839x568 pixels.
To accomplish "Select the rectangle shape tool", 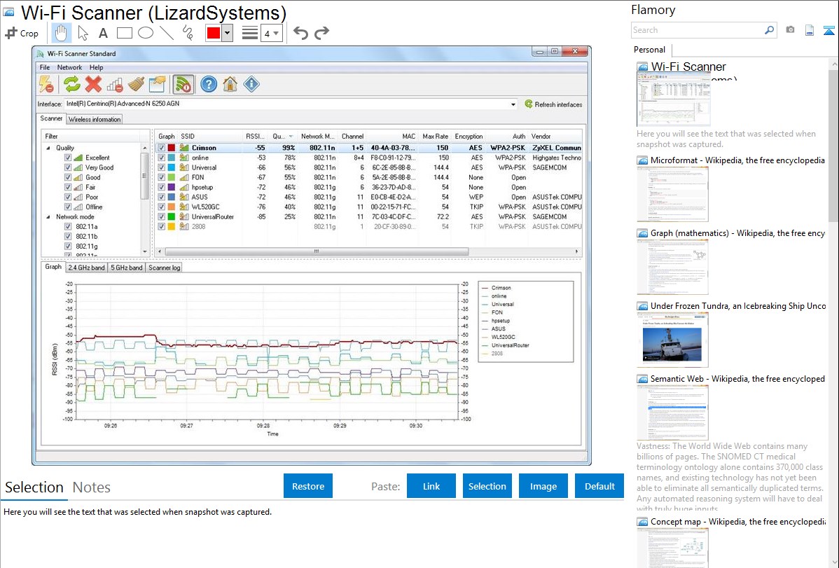I will [125, 33].
